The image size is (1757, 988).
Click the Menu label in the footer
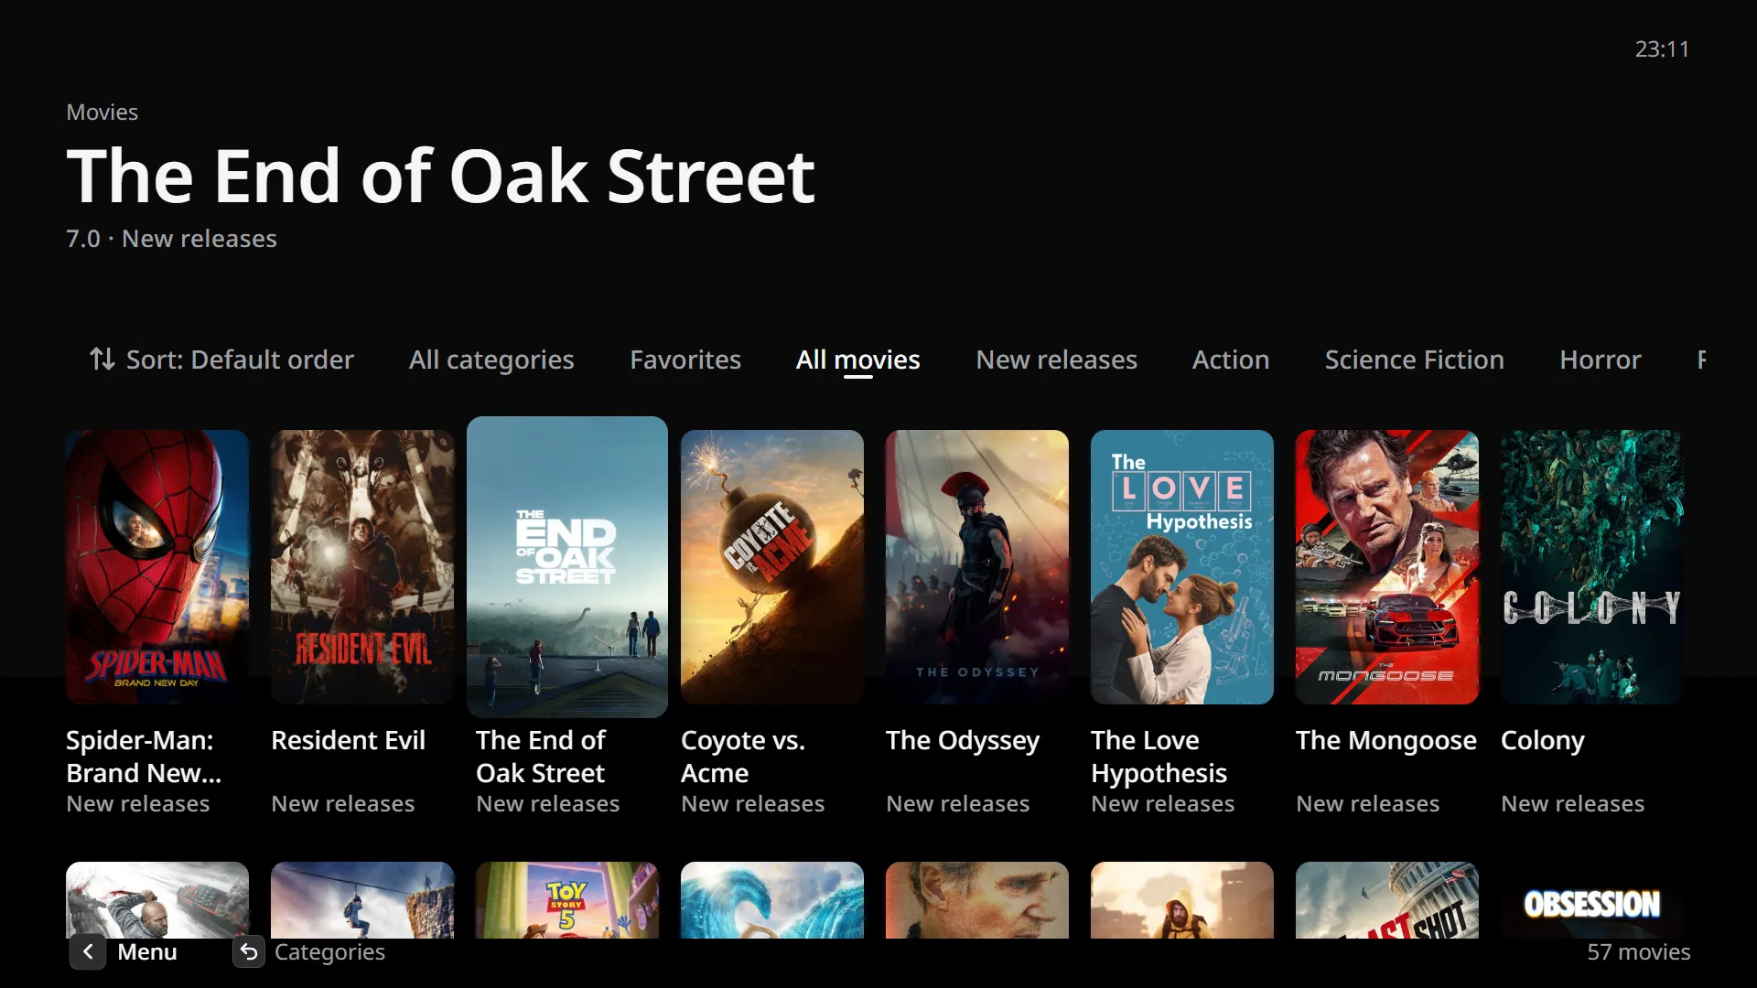click(147, 952)
